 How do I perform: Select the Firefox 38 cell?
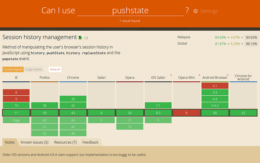45,105
